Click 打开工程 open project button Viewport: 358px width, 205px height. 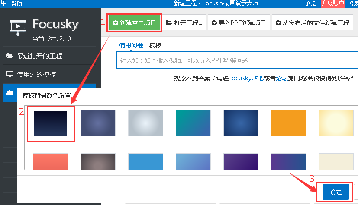tap(184, 23)
